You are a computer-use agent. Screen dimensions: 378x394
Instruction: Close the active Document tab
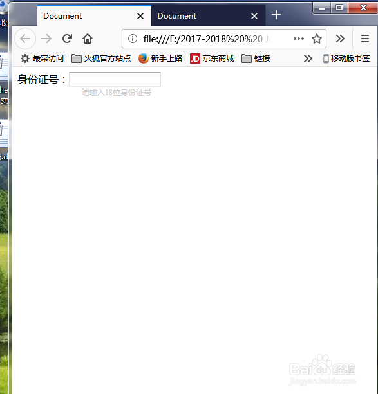point(140,16)
